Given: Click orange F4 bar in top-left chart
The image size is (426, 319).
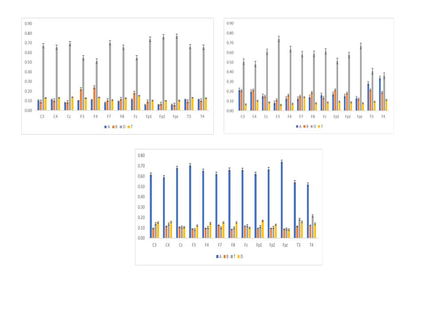Looking at the screenshot, I should point(94,99).
